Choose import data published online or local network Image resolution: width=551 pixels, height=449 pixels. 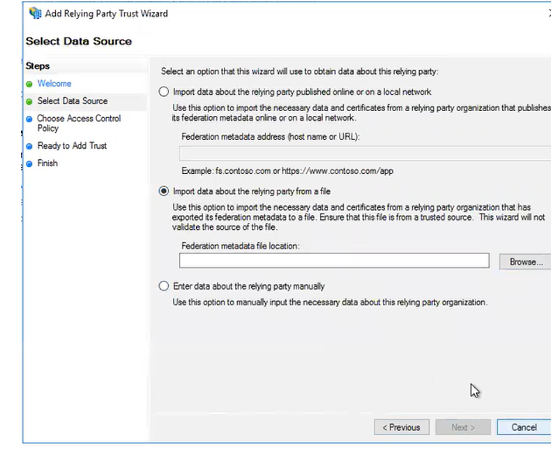coord(164,92)
